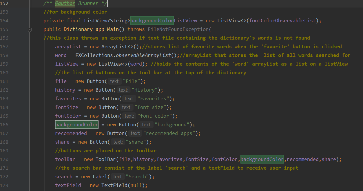Click the toolBar variable on line 170
Viewport: 363px width, 191px height.
[x=65, y=159]
